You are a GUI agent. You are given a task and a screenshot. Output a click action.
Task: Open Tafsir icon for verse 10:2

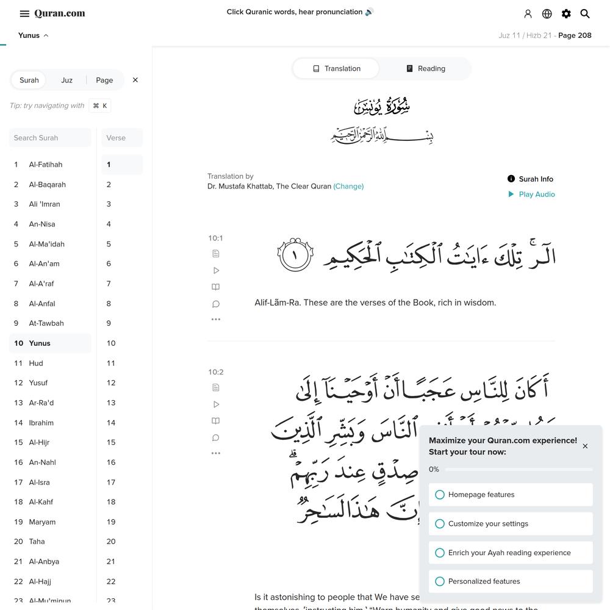[x=215, y=387]
